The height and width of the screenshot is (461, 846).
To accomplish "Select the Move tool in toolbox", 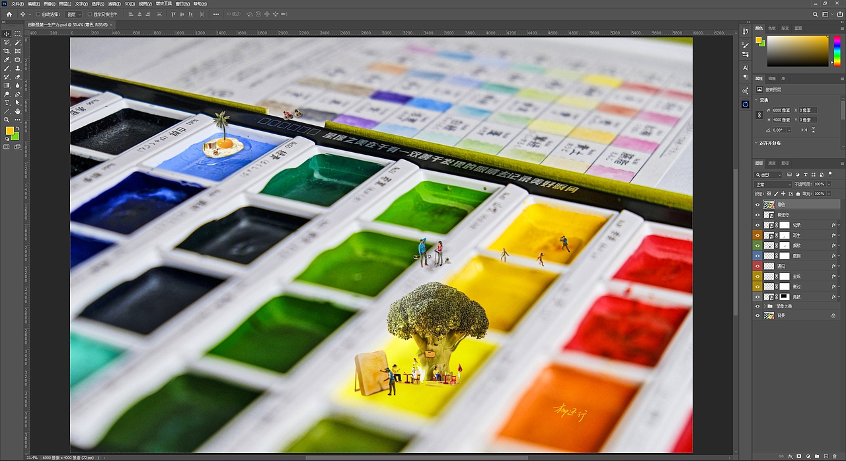I will 7,34.
